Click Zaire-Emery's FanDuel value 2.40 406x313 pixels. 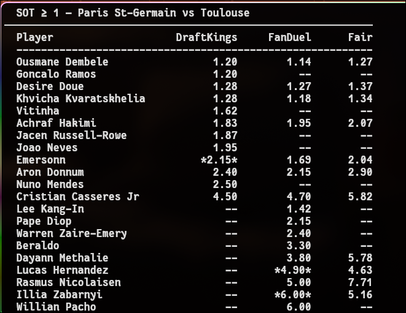(299, 233)
